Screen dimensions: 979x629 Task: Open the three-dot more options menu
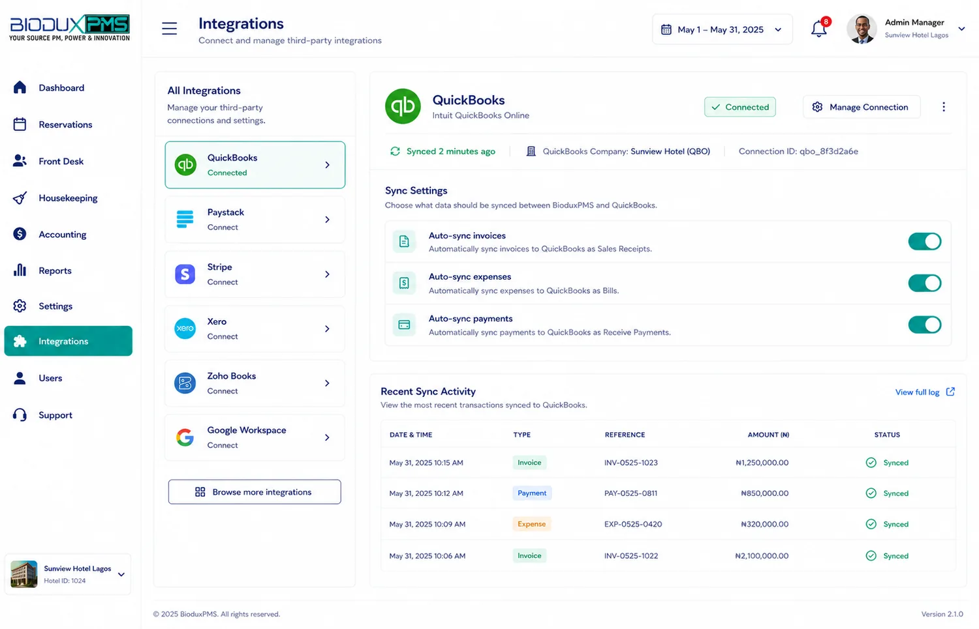pos(944,107)
